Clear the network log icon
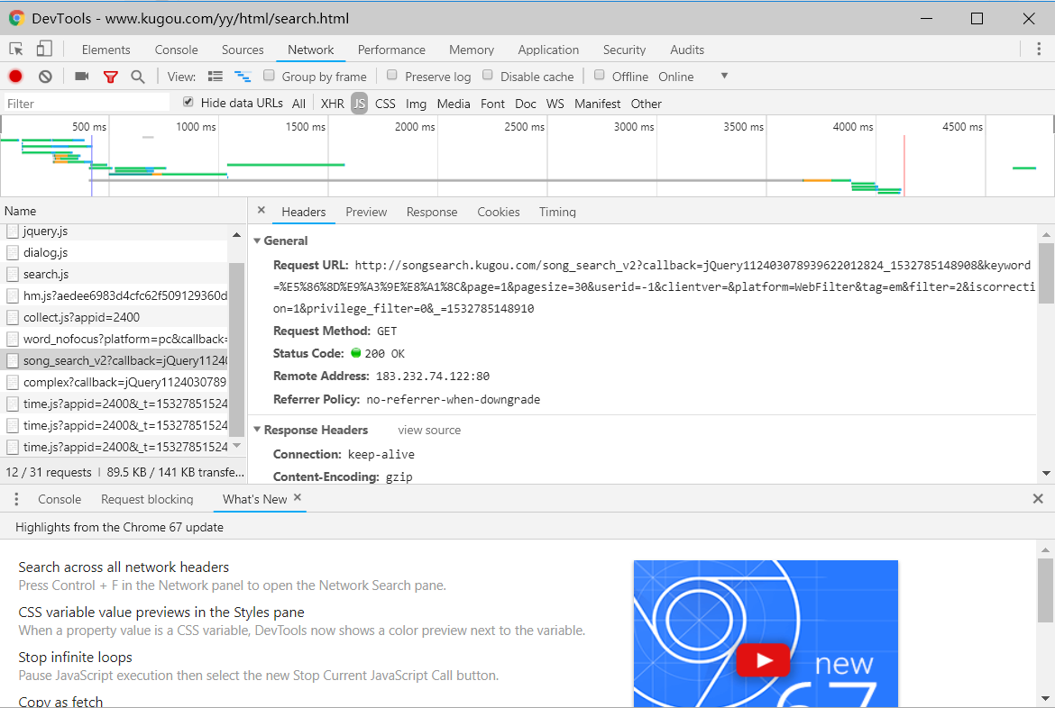This screenshot has width=1055, height=708. [x=45, y=77]
